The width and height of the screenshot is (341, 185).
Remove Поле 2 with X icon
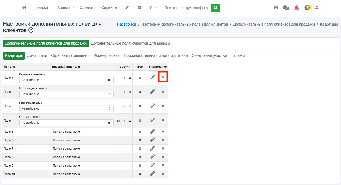pos(163,92)
